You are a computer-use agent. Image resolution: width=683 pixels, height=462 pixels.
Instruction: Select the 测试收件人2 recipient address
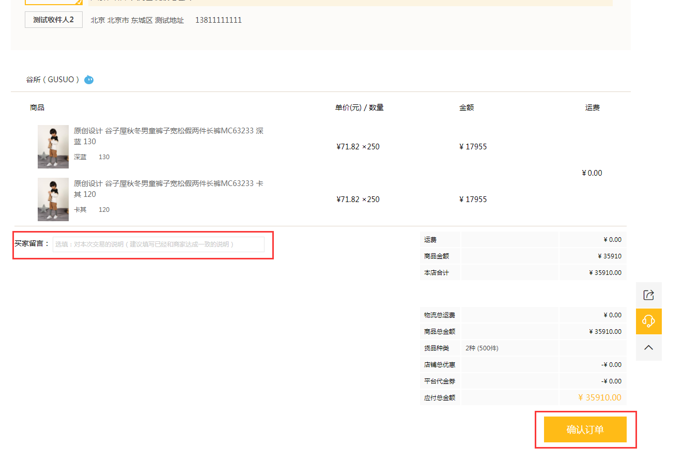pyautogui.click(x=54, y=20)
